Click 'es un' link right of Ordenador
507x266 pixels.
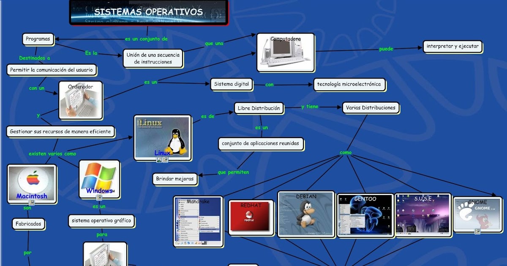150,82
